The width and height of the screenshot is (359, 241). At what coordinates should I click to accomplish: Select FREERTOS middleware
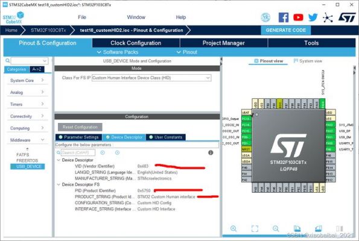click(x=27, y=160)
